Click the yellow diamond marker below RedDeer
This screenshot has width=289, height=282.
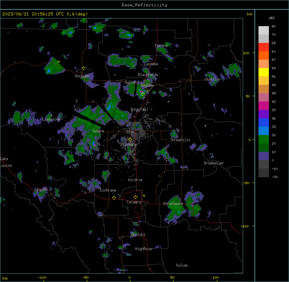click(142, 94)
